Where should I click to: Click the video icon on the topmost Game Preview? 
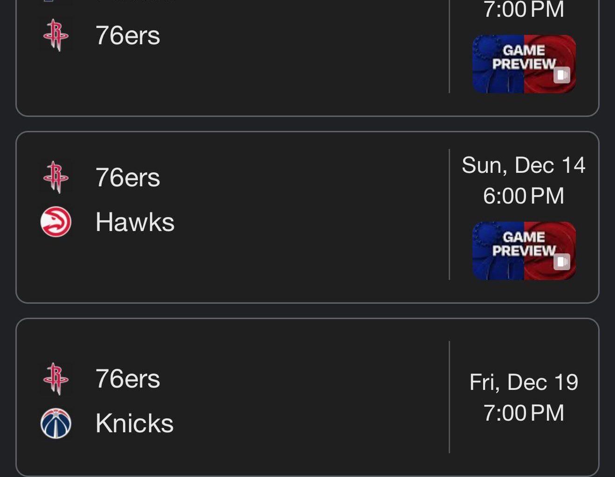pyautogui.click(x=561, y=75)
